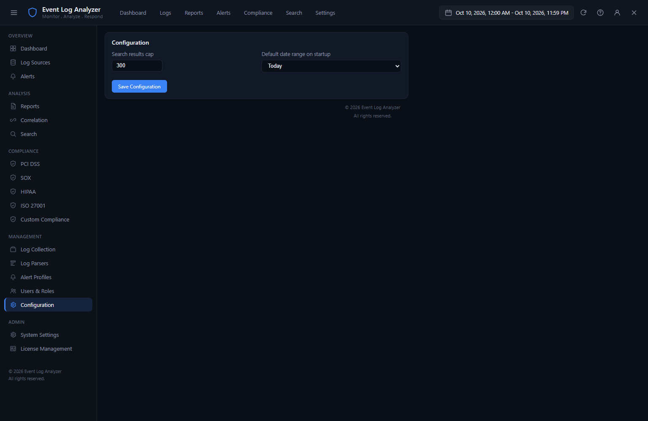Open the Compliance top menu
Screen dimensions: 648x421
click(258, 13)
